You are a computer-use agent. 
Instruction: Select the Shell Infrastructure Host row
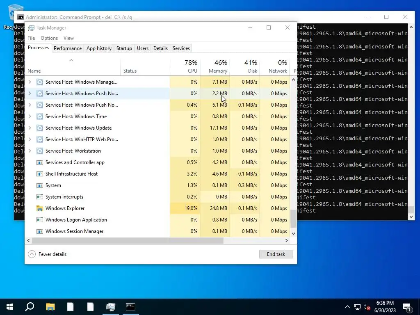click(x=157, y=174)
